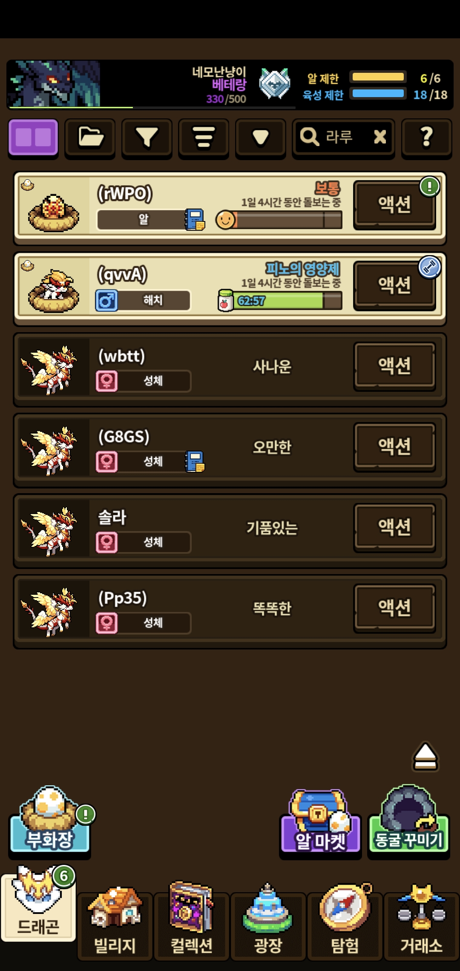Toggle the male gender icon on qvvA
The width and height of the screenshot is (460, 971).
[106, 300]
